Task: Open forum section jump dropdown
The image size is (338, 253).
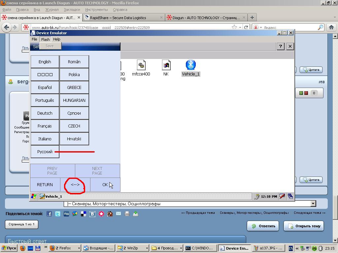Action: [x=314, y=204]
